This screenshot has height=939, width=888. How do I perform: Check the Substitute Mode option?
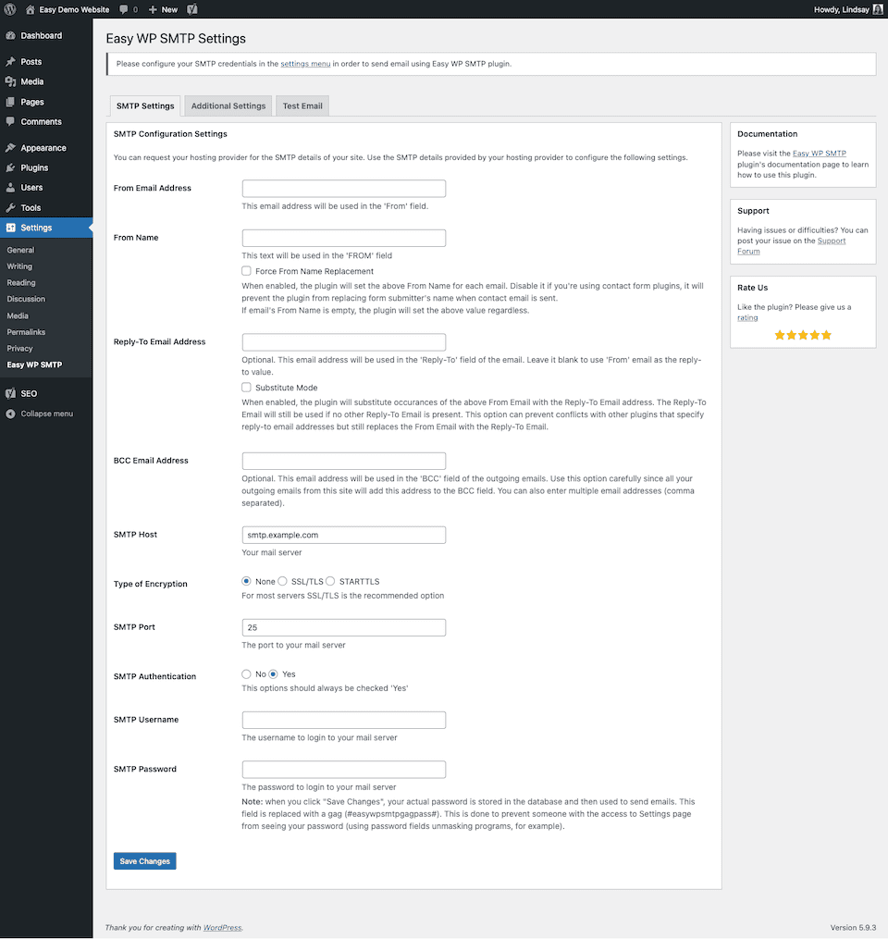(247, 388)
